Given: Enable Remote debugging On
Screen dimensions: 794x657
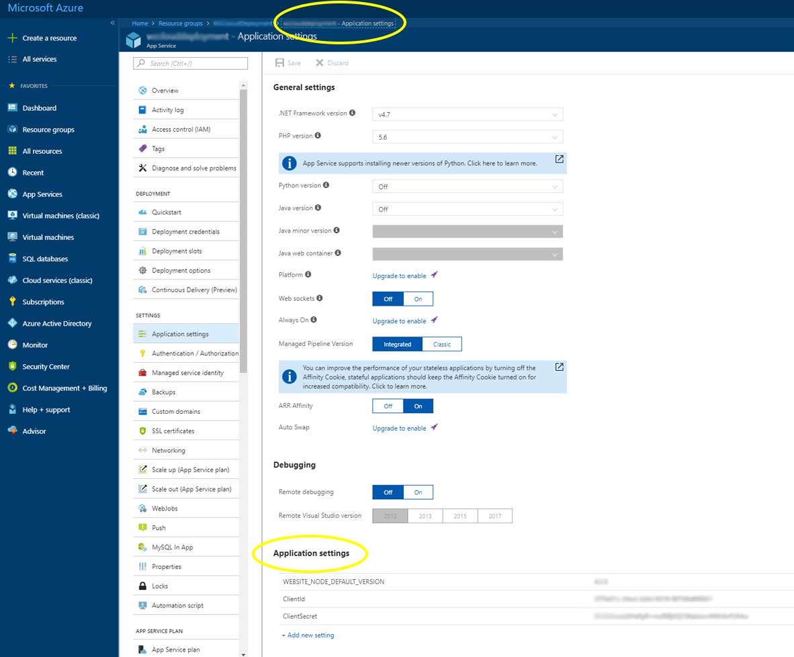Looking at the screenshot, I should 418,492.
